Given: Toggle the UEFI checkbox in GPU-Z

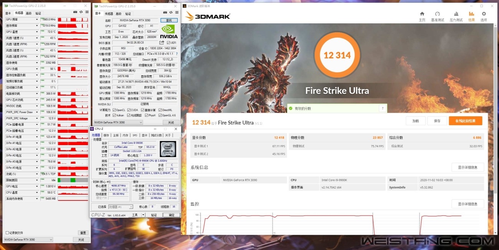Looking at the screenshot, I should tap(169, 43).
